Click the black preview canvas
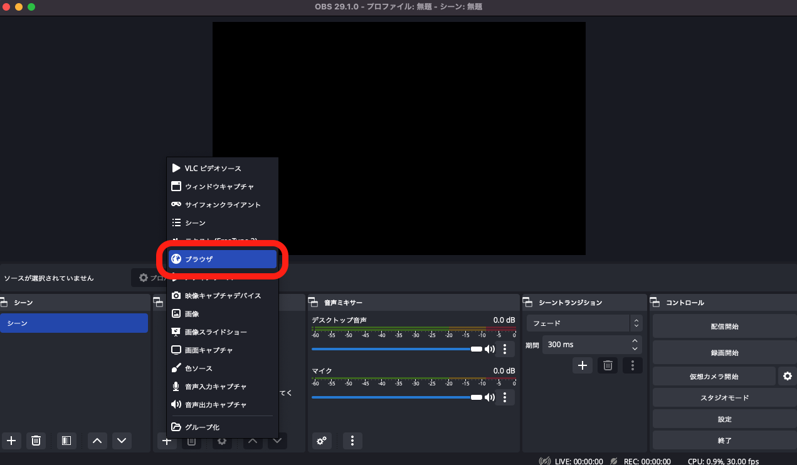 (399, 138)
